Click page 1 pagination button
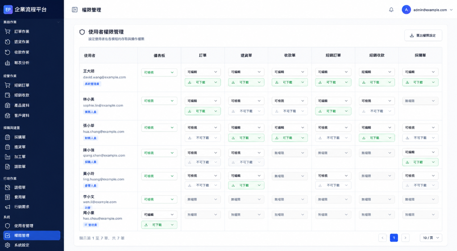457x251 pixels. [x=394, y=238]
